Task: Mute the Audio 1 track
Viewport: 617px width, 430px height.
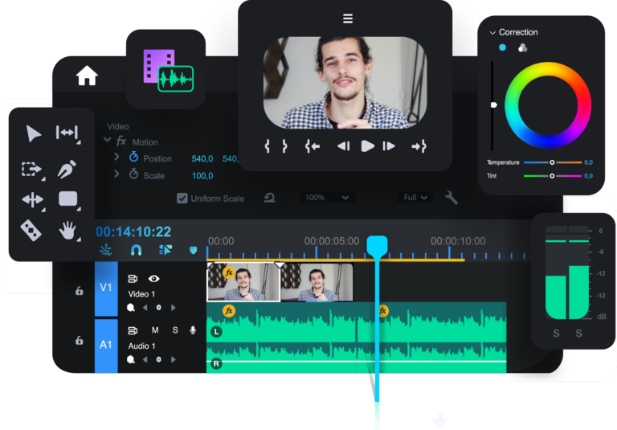Action: point(155,330)
